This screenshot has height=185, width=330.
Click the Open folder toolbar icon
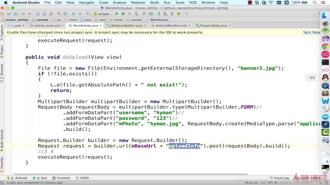tap(2, 14)
